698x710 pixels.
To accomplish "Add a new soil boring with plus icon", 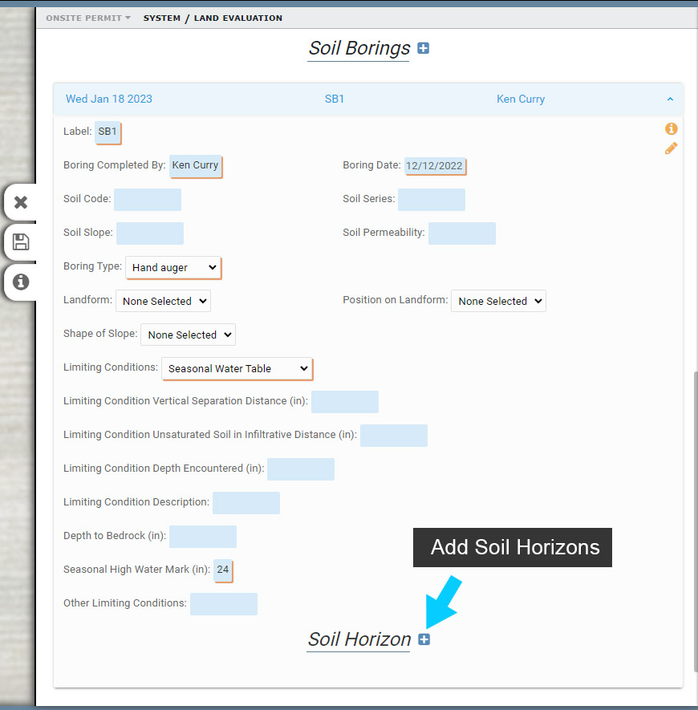I will [424, 48].
